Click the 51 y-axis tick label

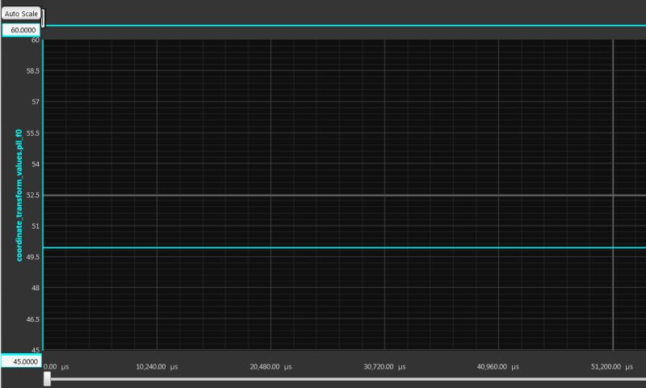coord(36,226)
